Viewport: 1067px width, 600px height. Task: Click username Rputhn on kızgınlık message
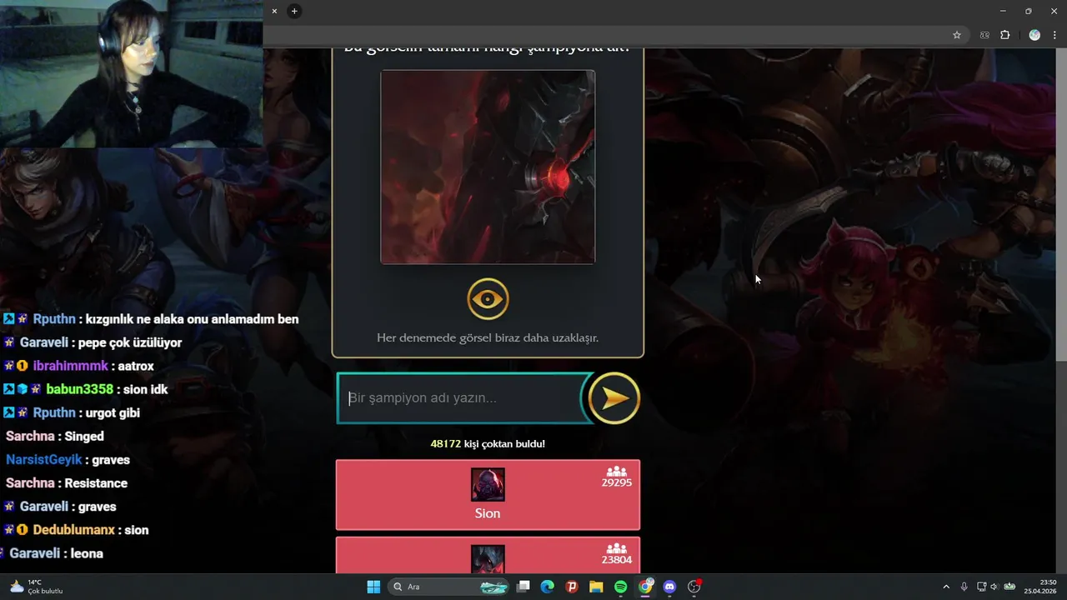(55, 319)
